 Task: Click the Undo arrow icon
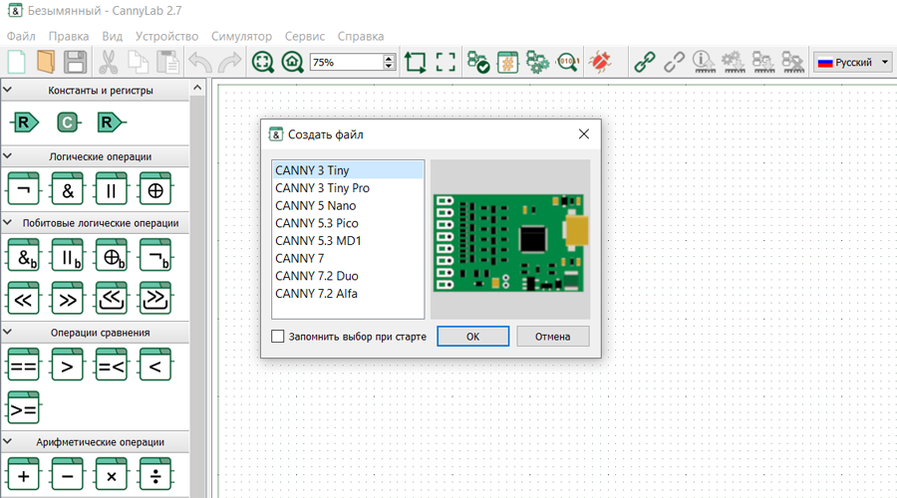(199, 62)
